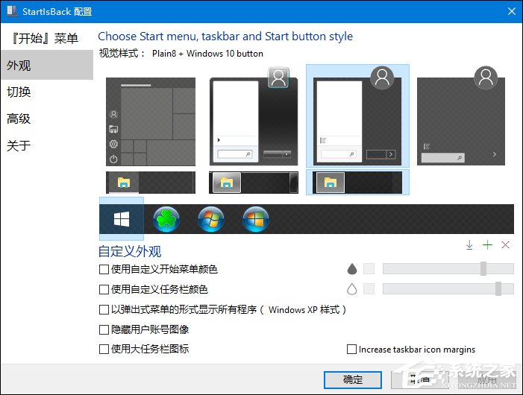Click the start menu color opacity slider

448,269
